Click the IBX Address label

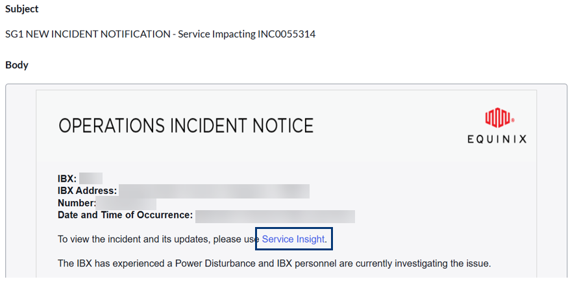[x=87, y=191]
